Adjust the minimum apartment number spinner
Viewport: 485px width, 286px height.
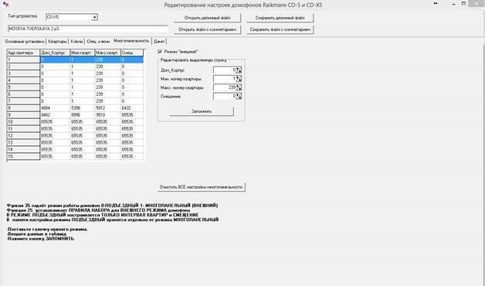click(x=239, y=79)
